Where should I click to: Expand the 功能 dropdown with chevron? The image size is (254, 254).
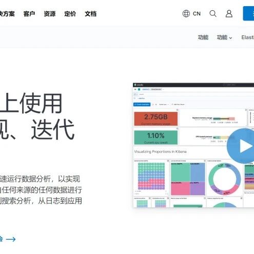224,37
